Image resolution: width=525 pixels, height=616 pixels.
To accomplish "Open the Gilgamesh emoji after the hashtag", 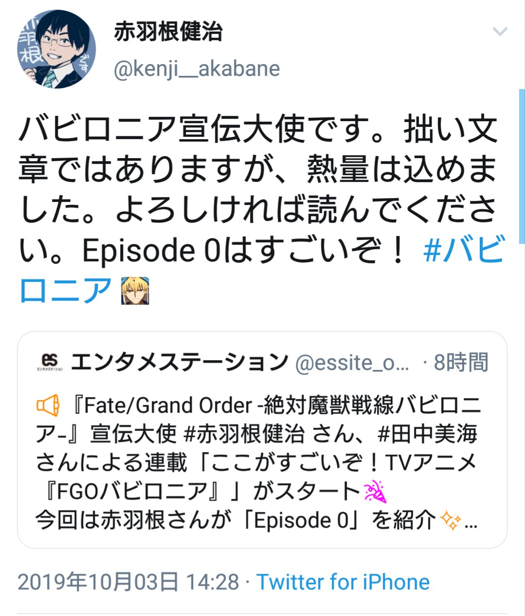I will pyautogui.click(x=135, y=290).
